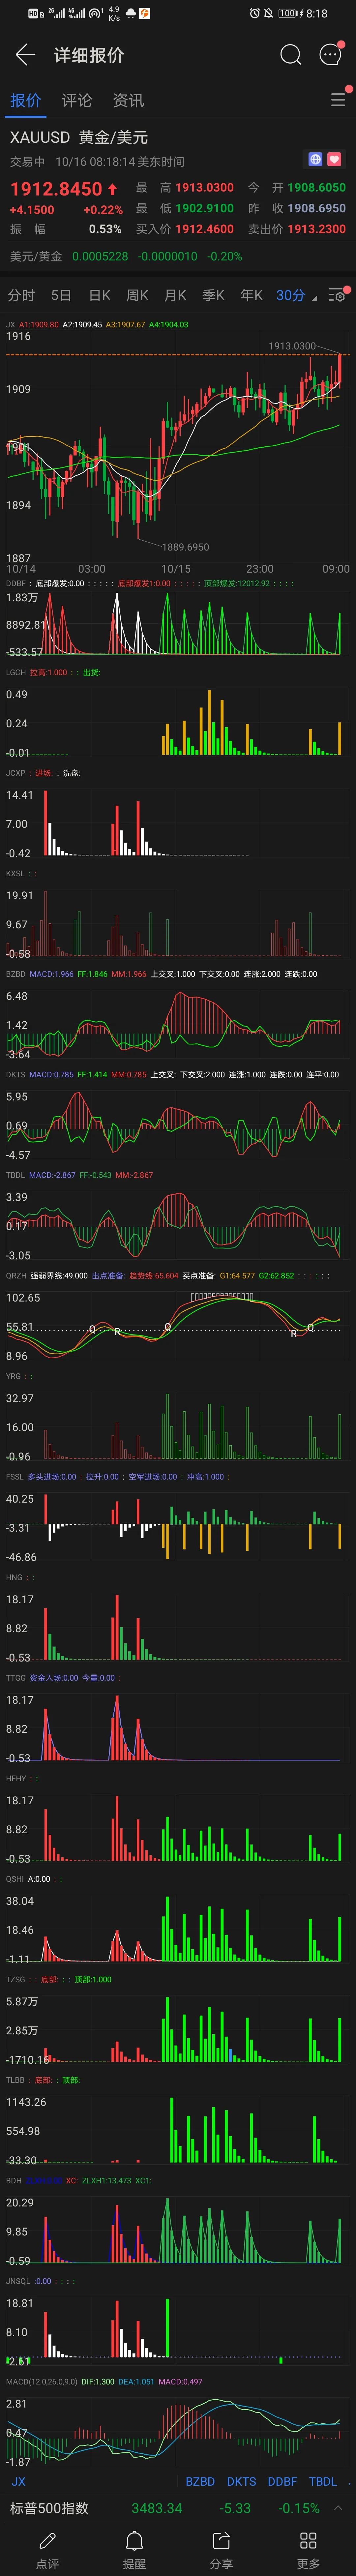Tap the candlestick chart dashed 1913.0300 marker
The image size is (356, 2576).
(x=292, y=346)
